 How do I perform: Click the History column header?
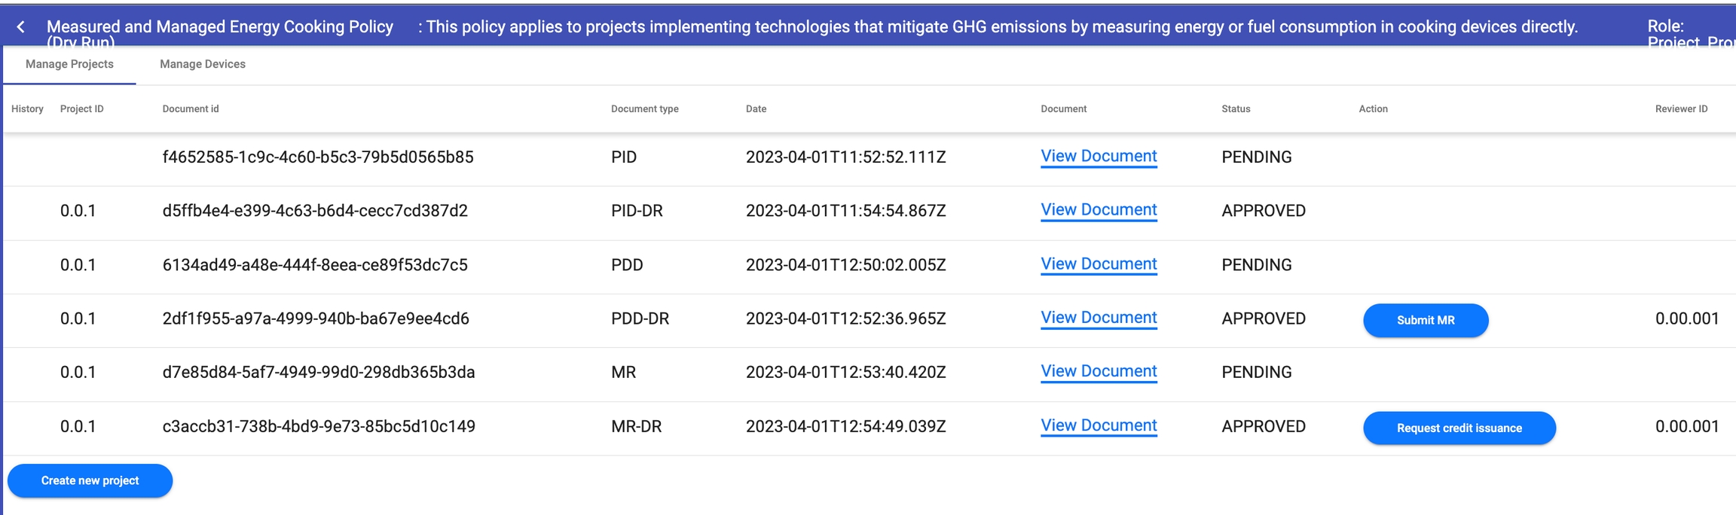27,109
